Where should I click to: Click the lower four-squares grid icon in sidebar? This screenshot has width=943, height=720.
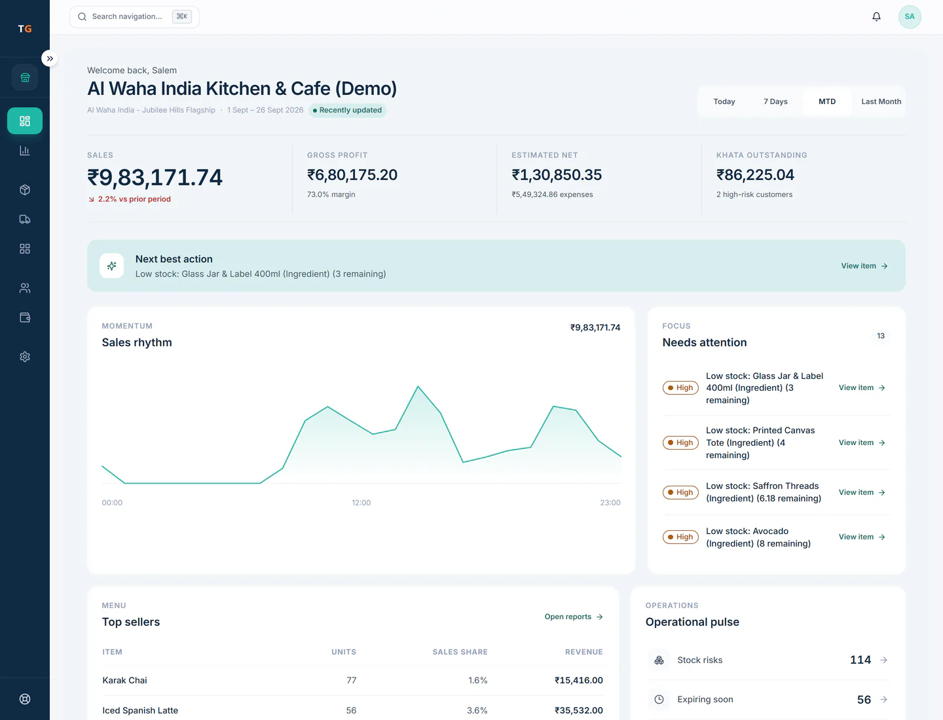coord(25,249)
